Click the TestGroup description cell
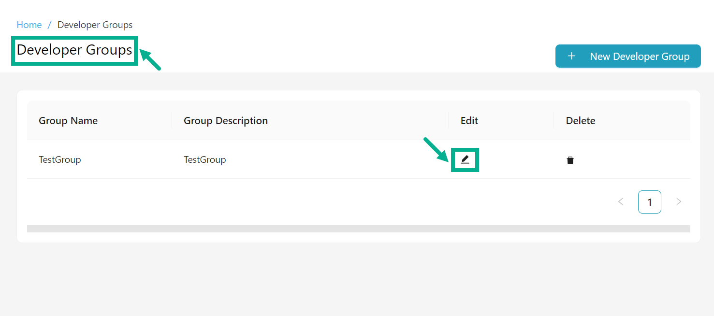The image size is (714, 316). point(204,159)
